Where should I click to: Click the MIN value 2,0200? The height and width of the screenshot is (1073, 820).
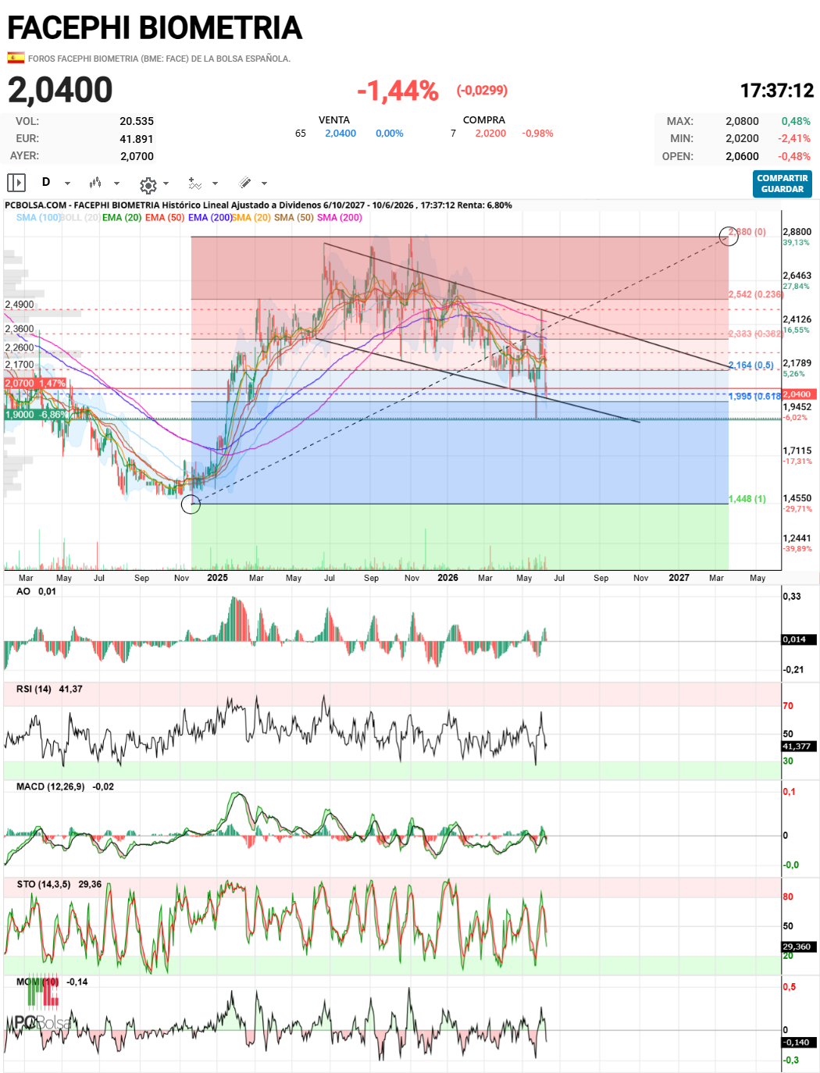[742, 138]
